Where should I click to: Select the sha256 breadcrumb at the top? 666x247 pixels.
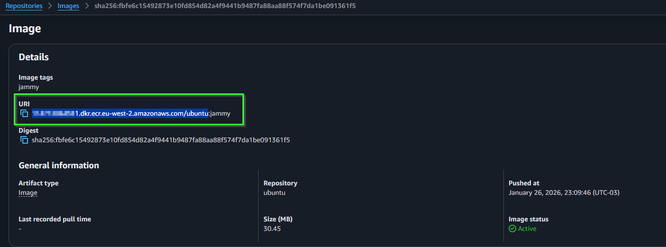(x=225, y=6)
